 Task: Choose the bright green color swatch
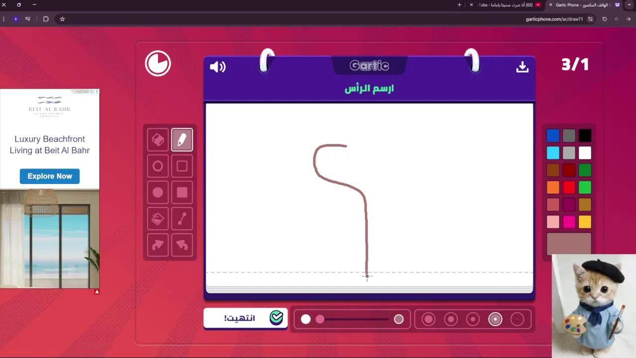pyautogui.click(x=585, y=187)
